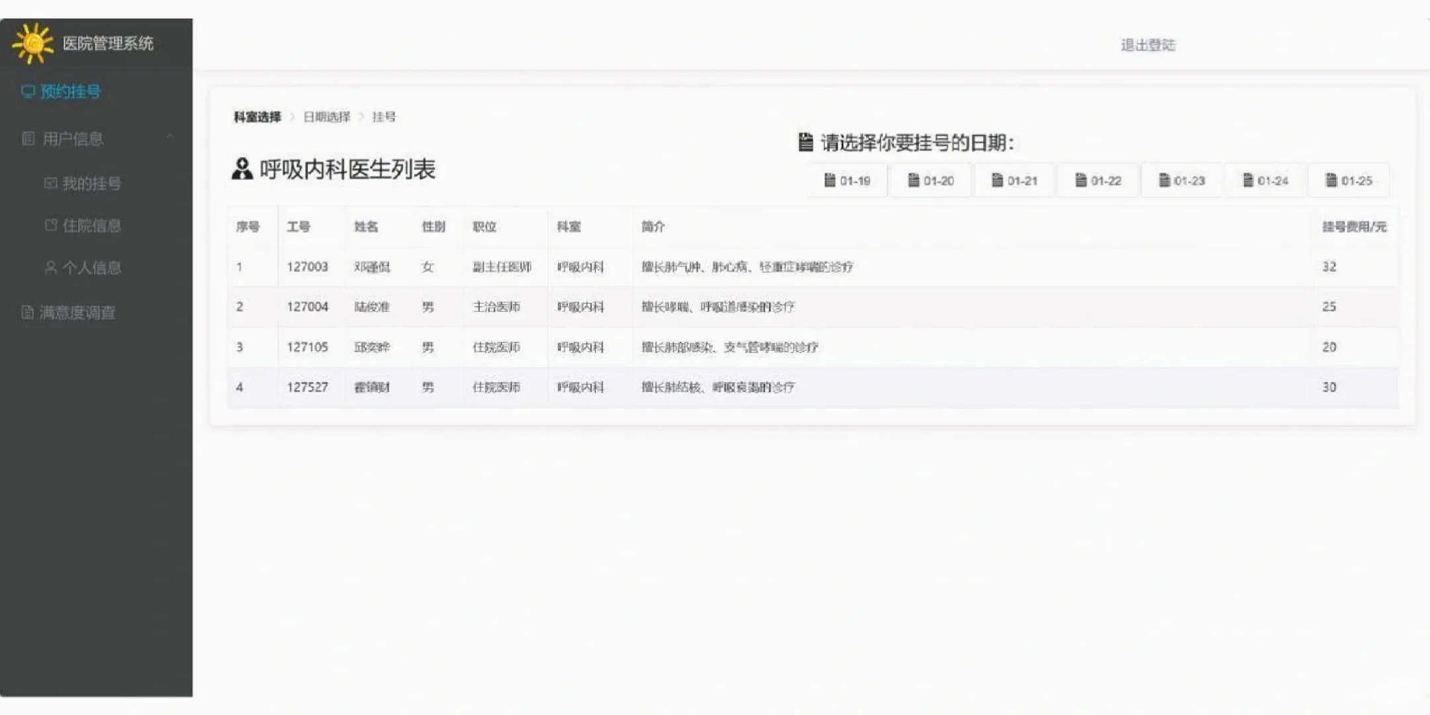Choose the 01-22 appointment date

(1097, 179)
